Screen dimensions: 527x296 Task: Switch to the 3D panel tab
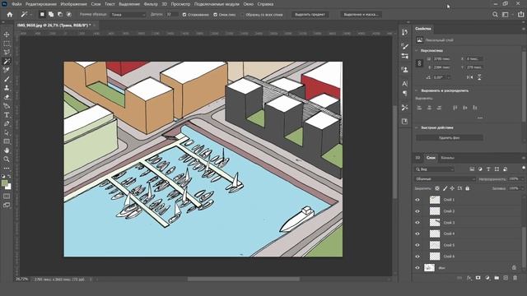point(417,158)
